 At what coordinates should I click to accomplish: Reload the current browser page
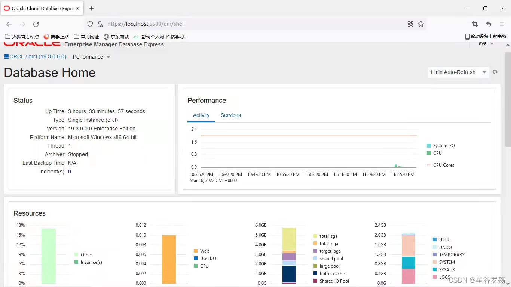36,24
